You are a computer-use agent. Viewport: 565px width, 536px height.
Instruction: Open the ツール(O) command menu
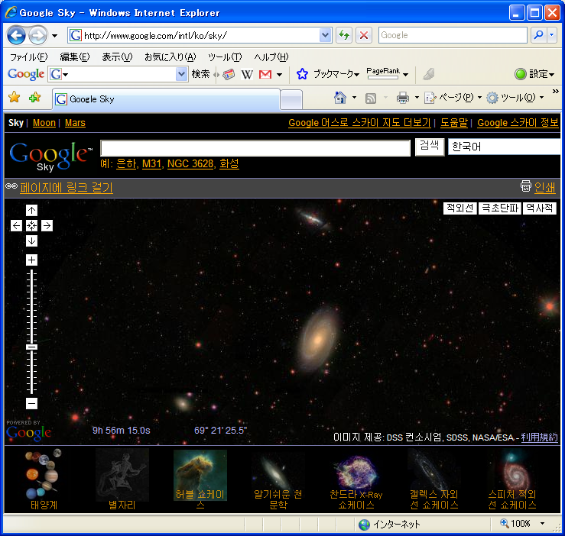[x=515, y=98]
